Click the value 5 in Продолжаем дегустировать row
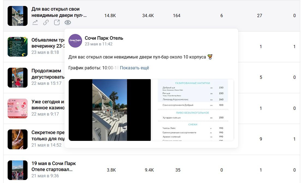301x183 pixels. click(261, 77)
